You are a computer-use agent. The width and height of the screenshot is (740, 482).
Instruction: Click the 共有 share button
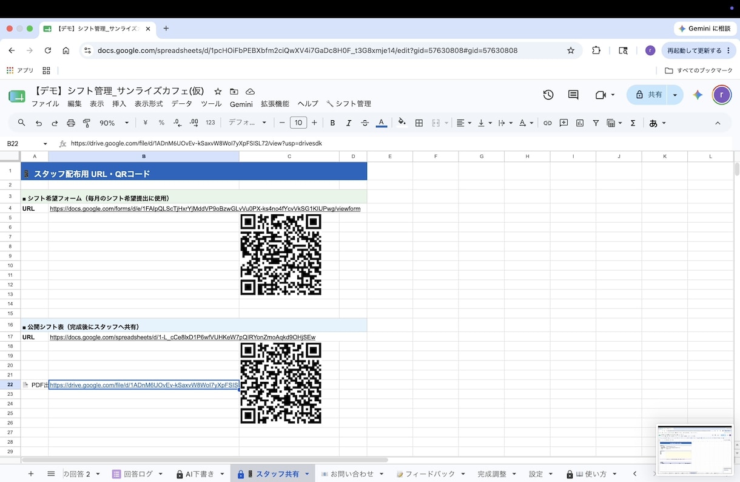(x=647, y=95)
